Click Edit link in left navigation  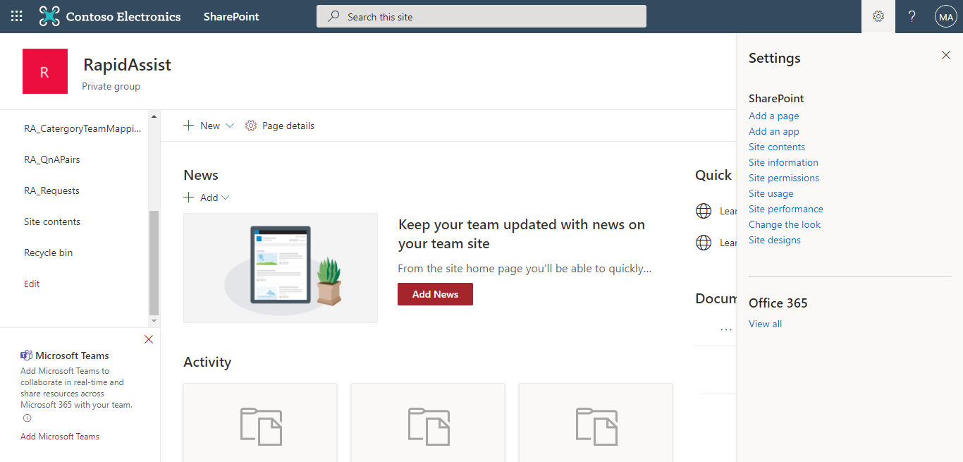(x=32, y=284)
